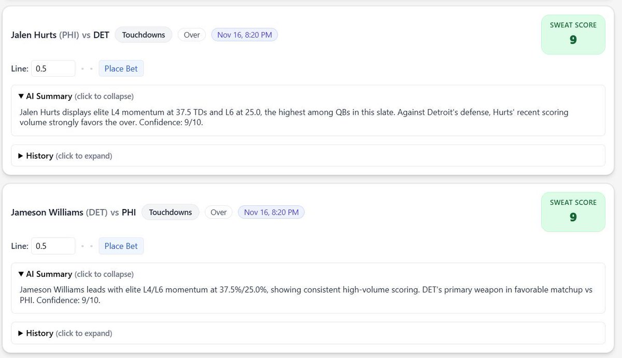This screenshot has height=358, width=622.
Task: Select the Touchdowns pill on Jalen Hurts card
Action: [x=143, y=35]
